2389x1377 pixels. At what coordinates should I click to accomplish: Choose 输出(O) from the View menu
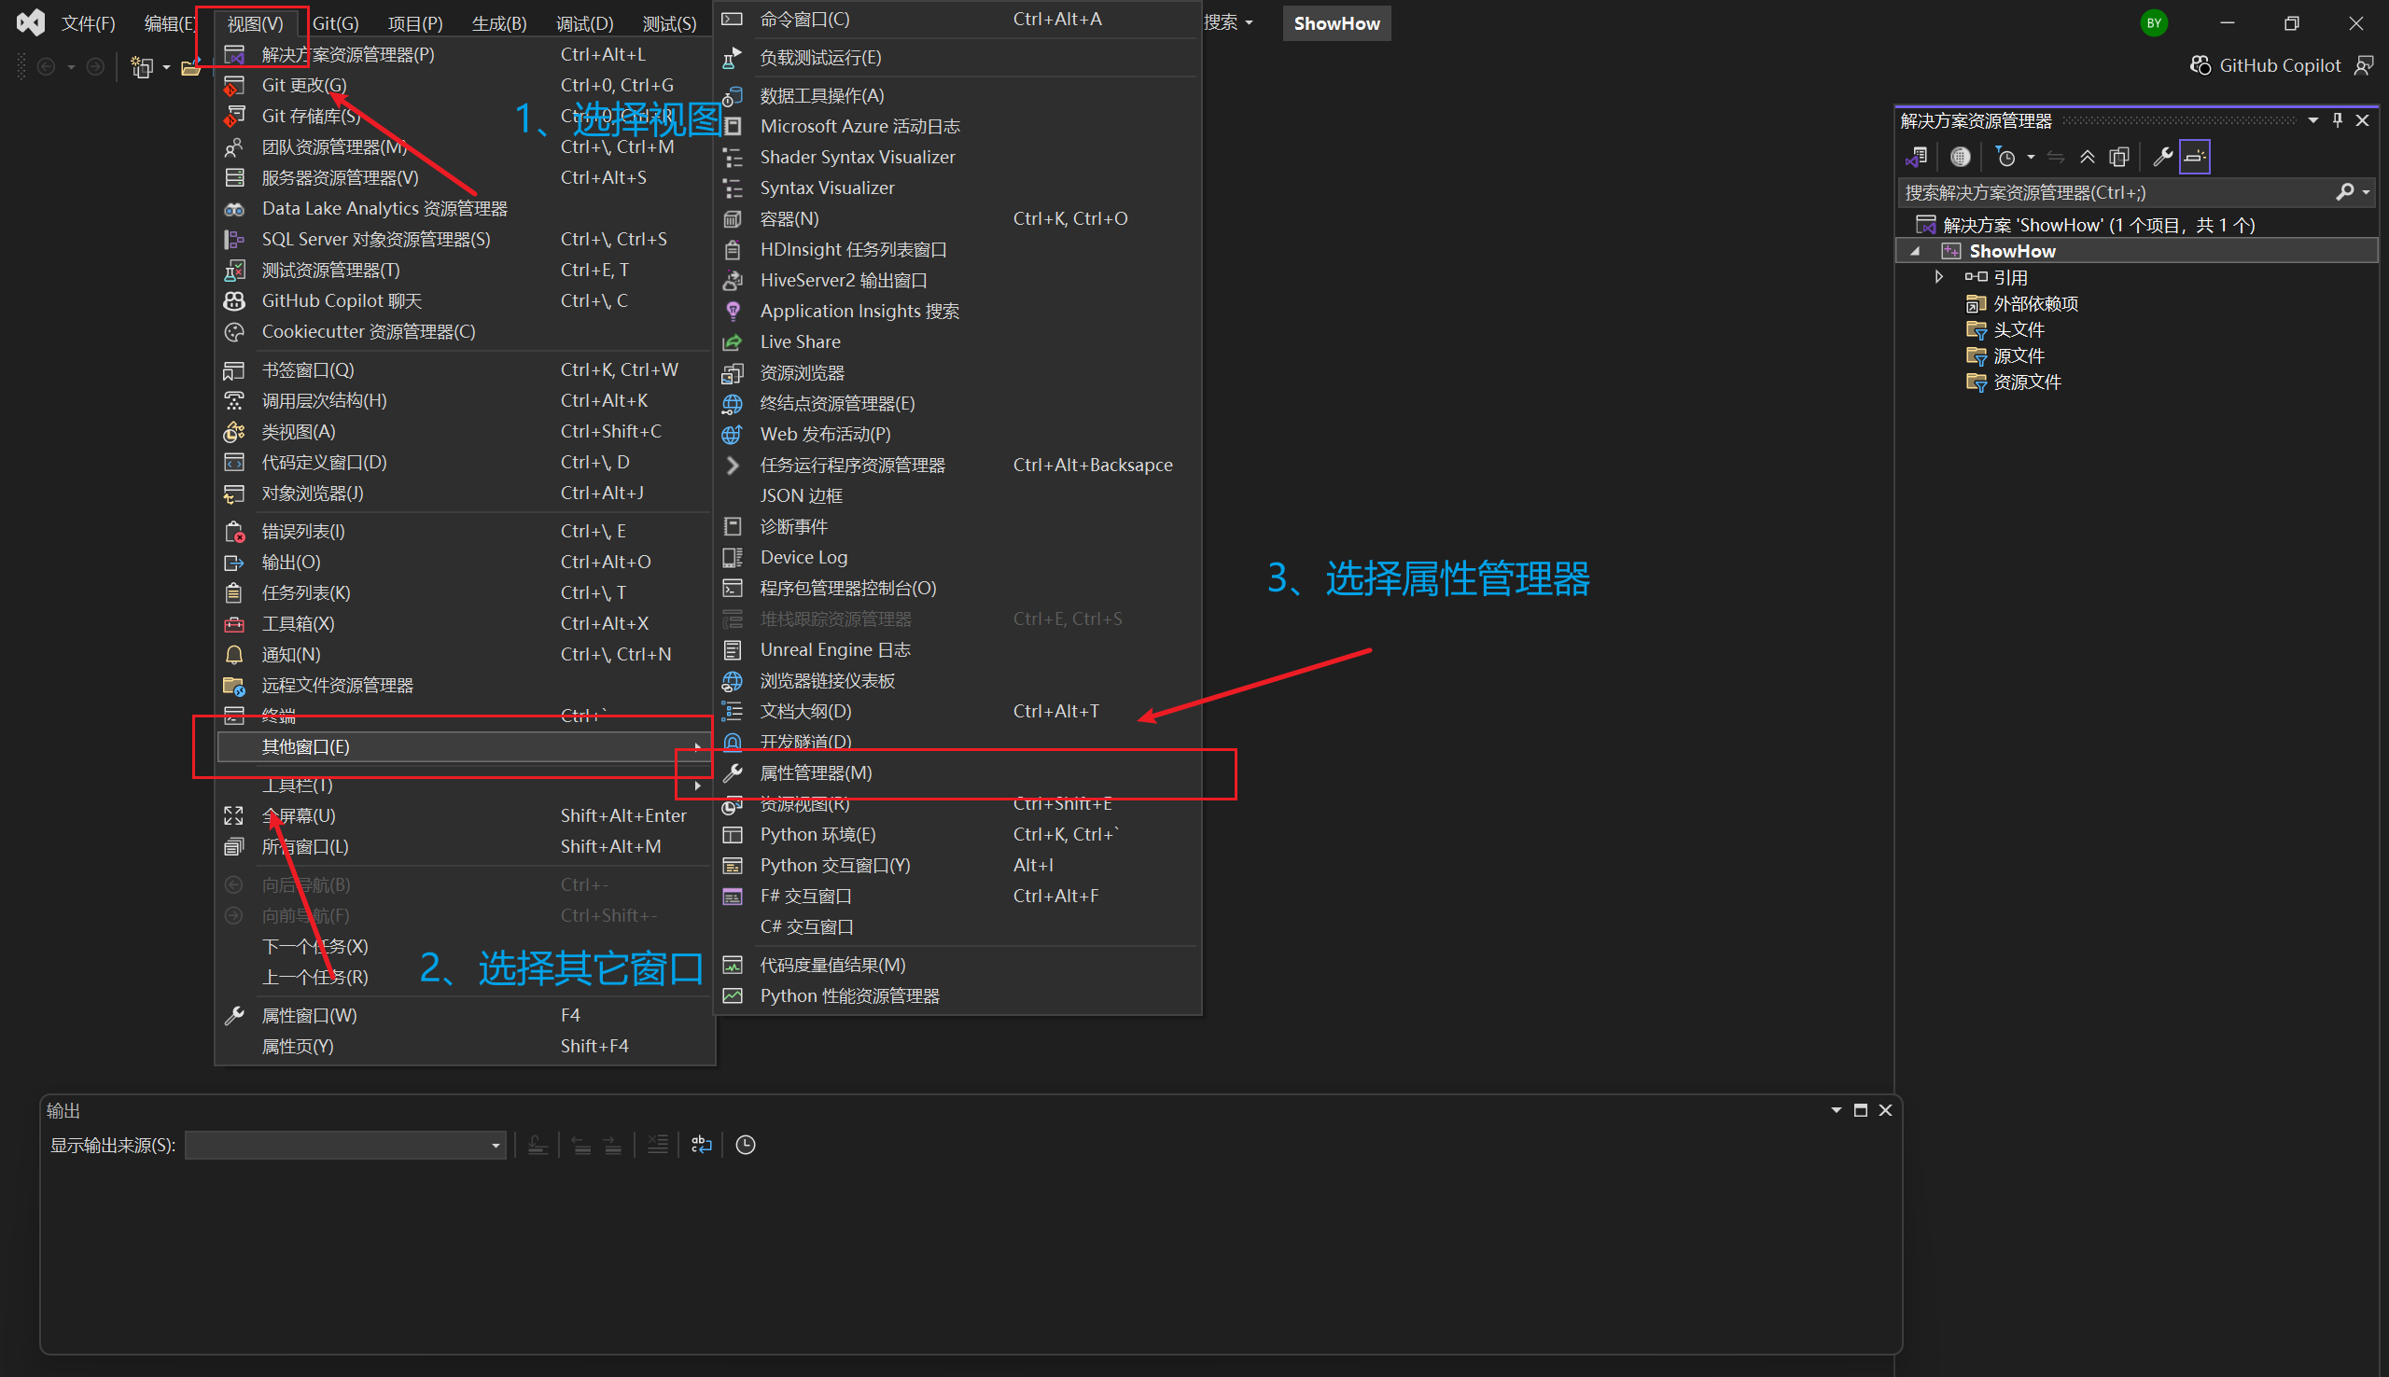(x=465, y=563)
